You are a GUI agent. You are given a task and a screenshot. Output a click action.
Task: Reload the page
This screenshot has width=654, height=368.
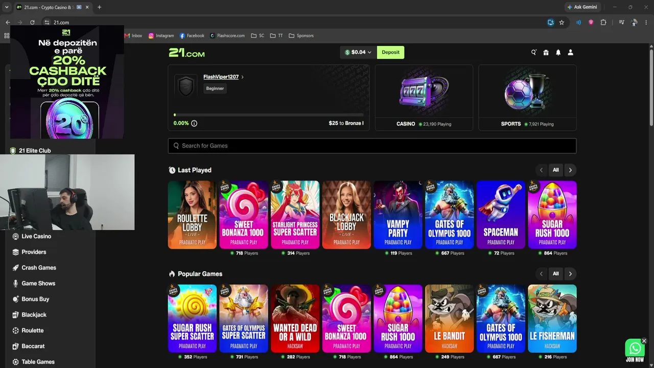tap(32, 22)
